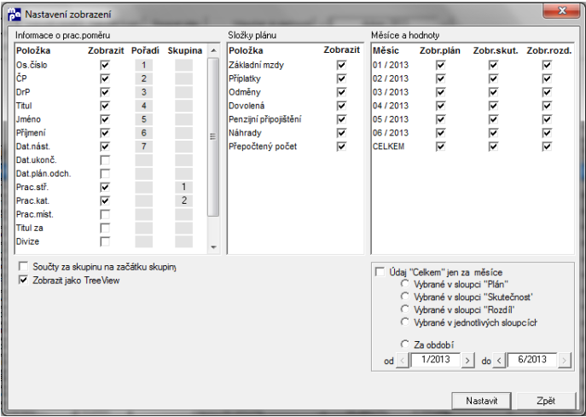Viewport: 586px width, 417px height.
Task: Click the od date field 1/2013
Action: (x=435, y=360)
